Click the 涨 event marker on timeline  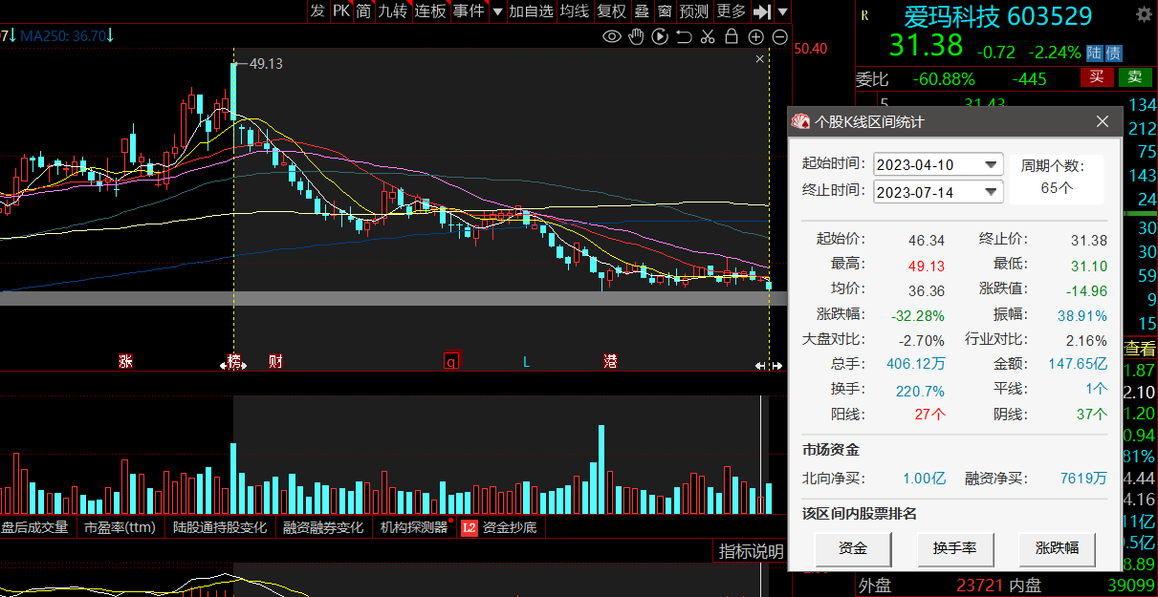pos(125,361)
